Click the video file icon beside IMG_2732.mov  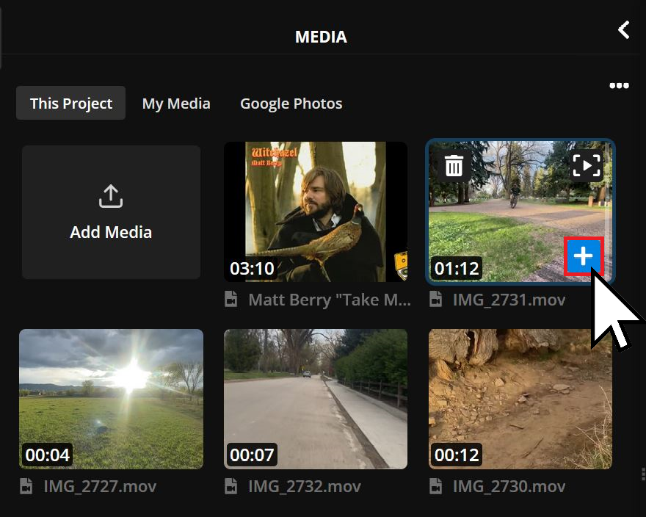pyautogui.click(x=231, y=487)
